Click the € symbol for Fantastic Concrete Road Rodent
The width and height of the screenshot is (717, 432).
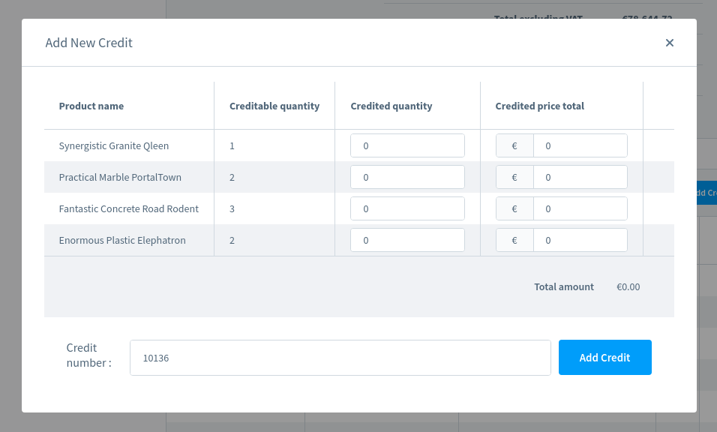point(514,208)
